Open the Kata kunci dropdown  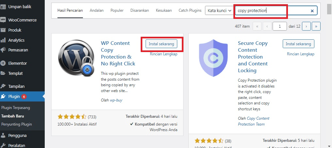click(220, 11)
